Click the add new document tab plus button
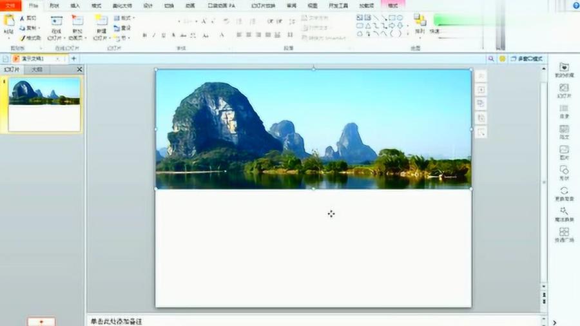The image size is (580, 326). (73, 59)
